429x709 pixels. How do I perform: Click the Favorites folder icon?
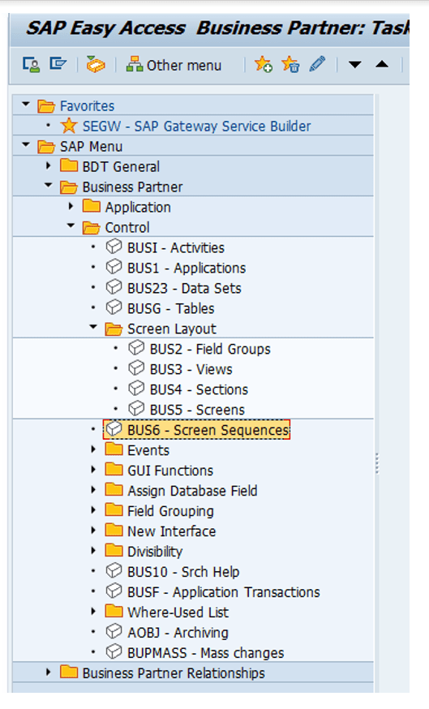(x=46, y=105)
